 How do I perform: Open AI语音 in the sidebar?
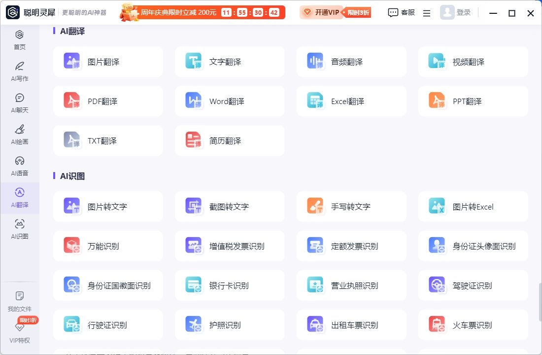pyautogui.click(x=20, y=166)
